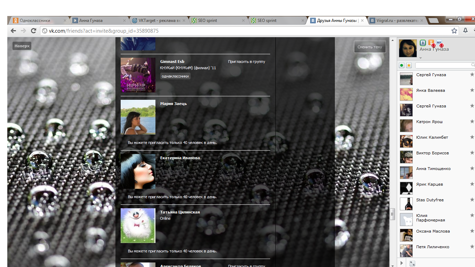Star Петя Лиличенко as favorite
Screen dimensions: 475x267
(472, 247)
